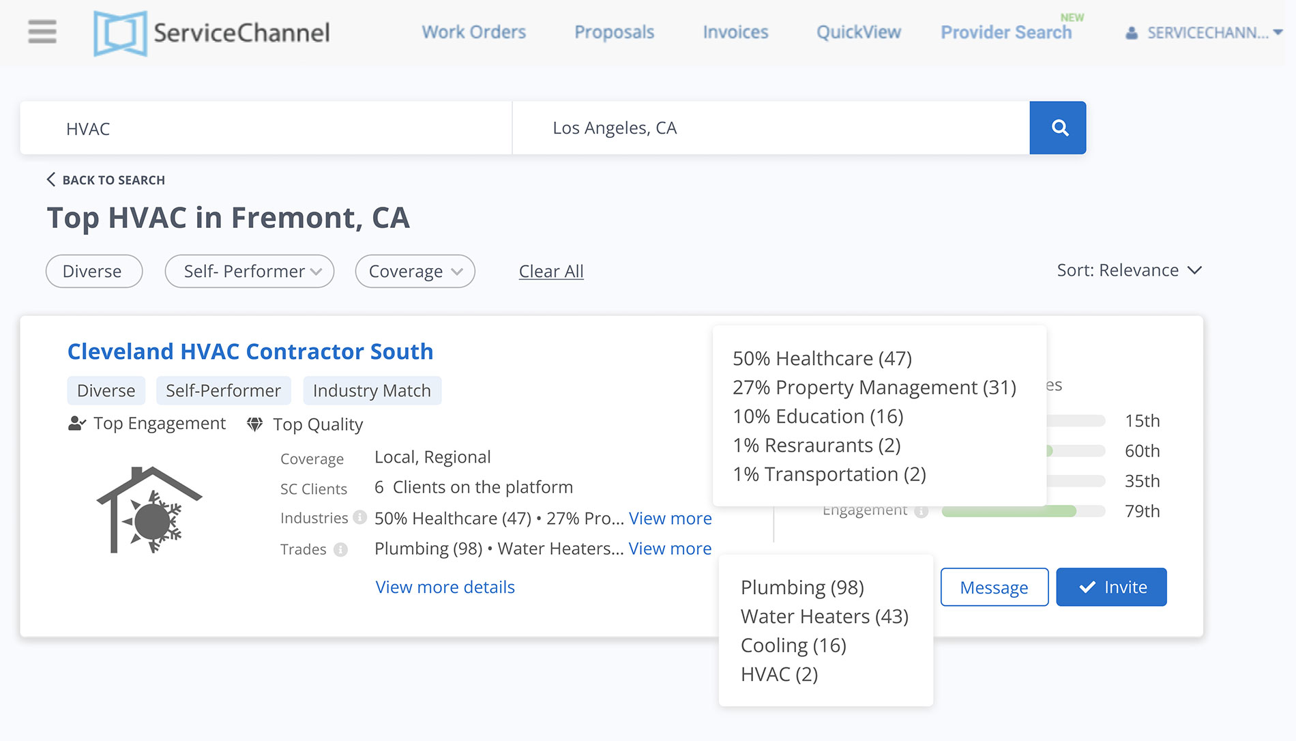Open the hamburger navigation menu
Image resolution: width=1296 pixels, height=741 pixels.
pyautogui.click(x=42, y=32)
